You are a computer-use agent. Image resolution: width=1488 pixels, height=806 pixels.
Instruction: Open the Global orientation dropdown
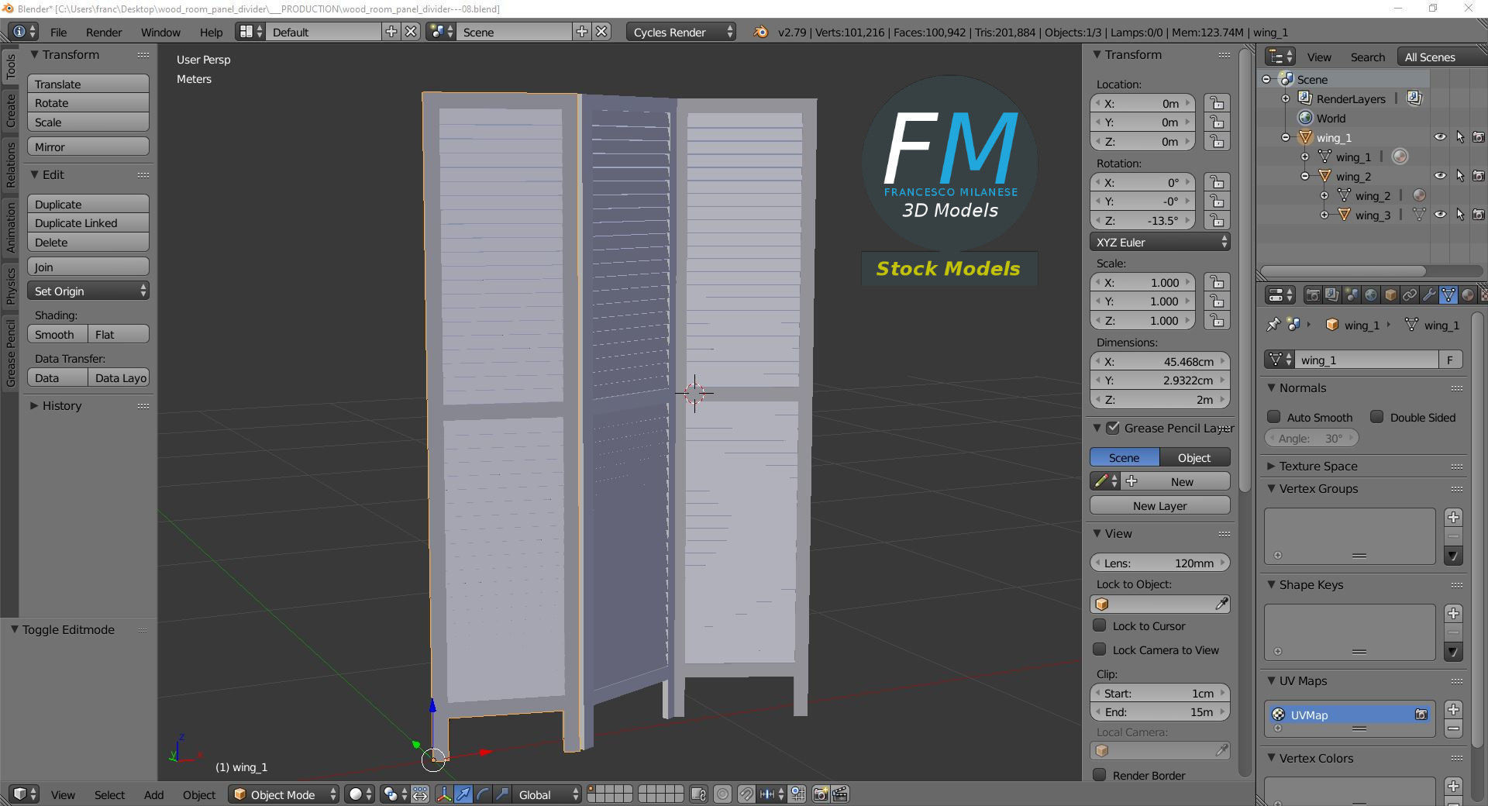point(547,794)
